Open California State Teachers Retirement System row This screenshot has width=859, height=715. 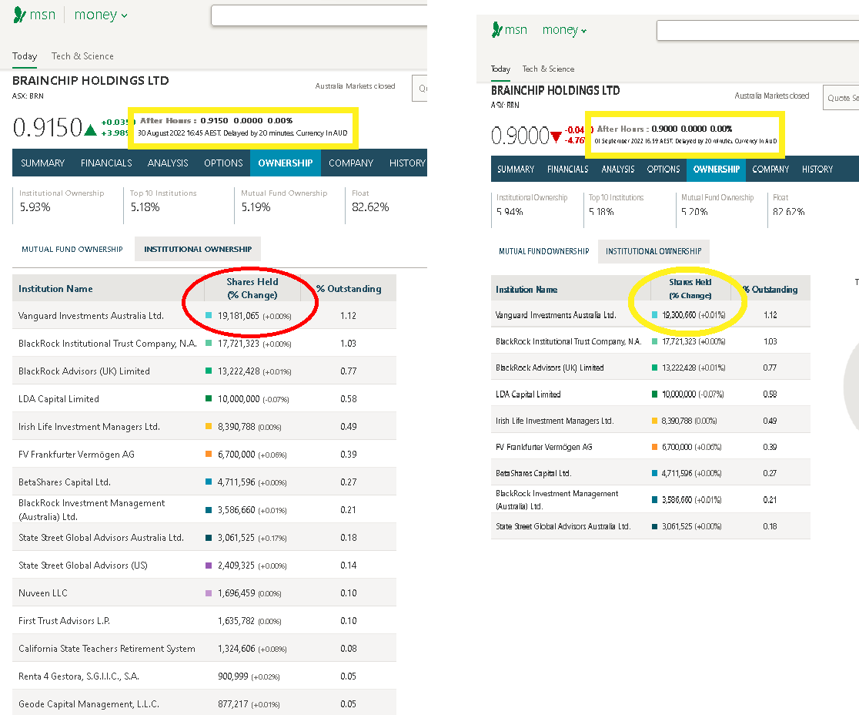(x=107, y=649)
